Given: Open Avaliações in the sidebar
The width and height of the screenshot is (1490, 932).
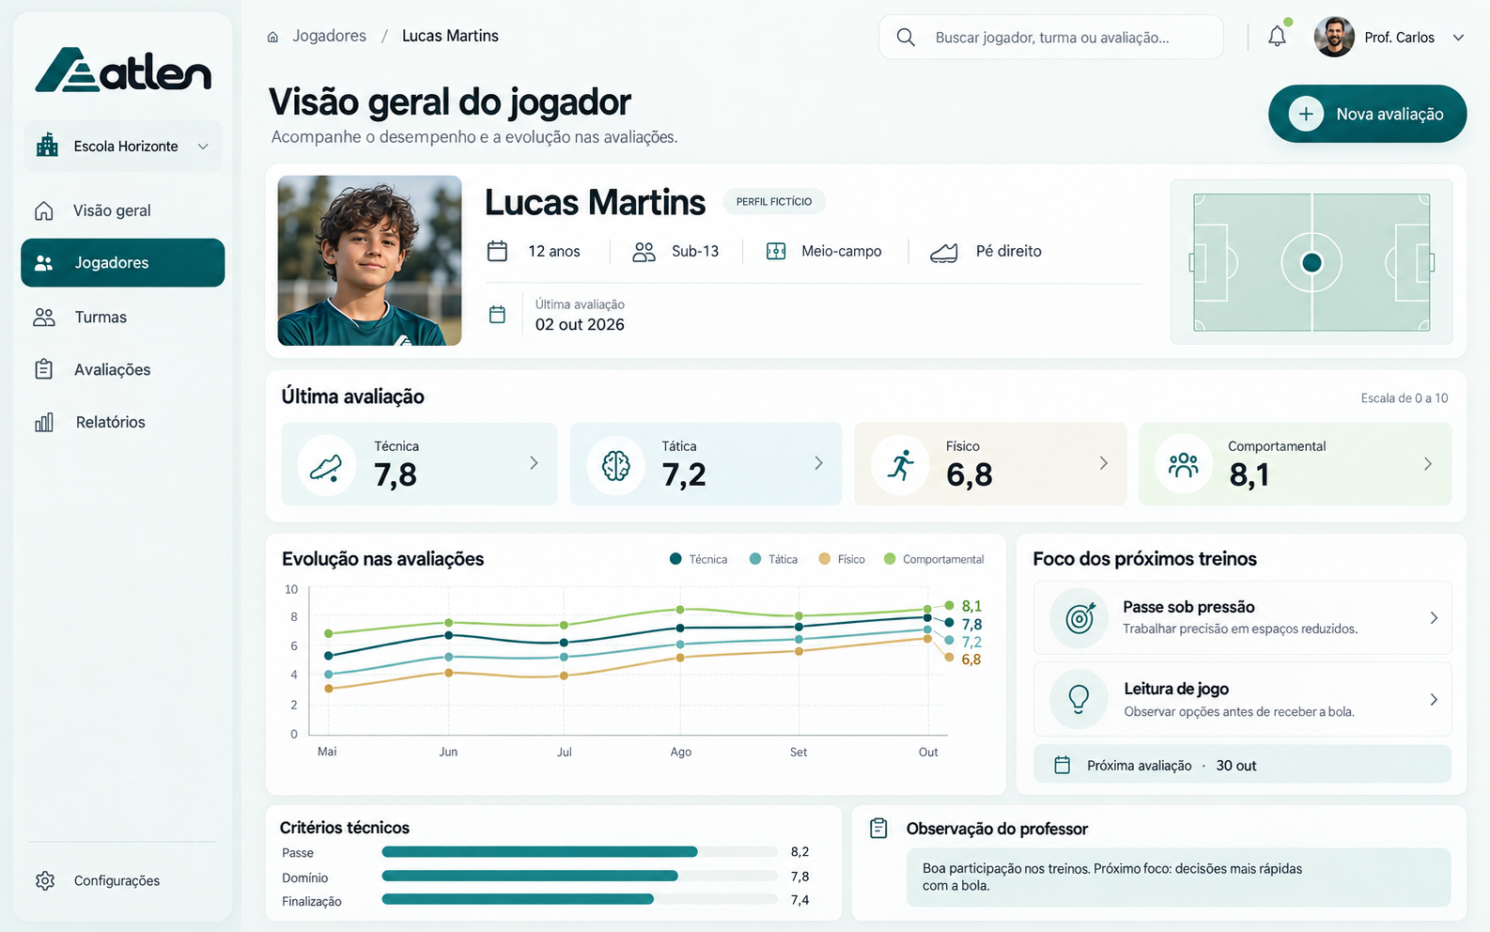Looking at the screenshot, I should tap(123, 370).
